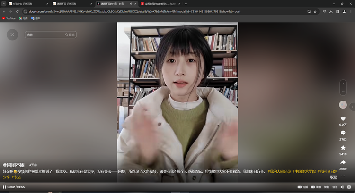
Task: Open the hashtag #中国美术学院
Action: (x=304, y=172)
